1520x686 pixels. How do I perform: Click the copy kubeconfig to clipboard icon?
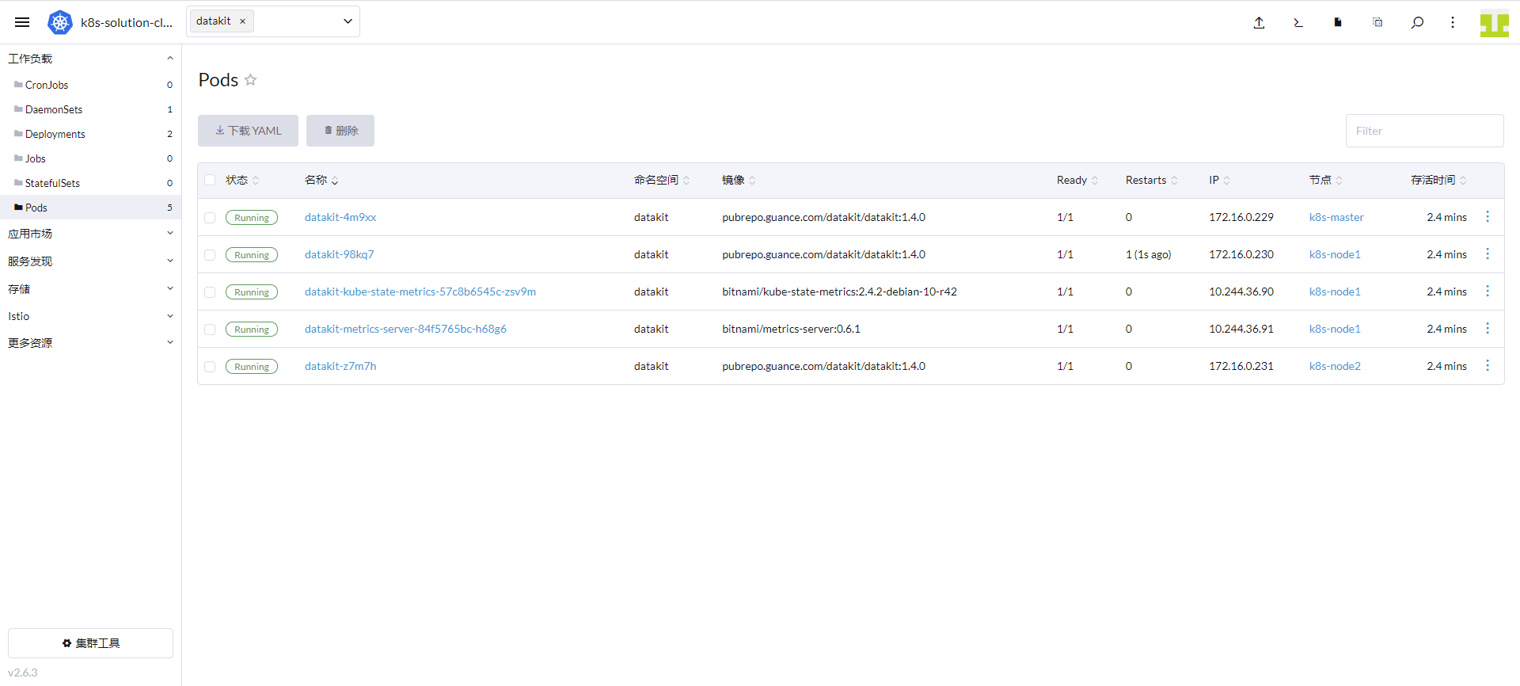tap(1377, 22)
